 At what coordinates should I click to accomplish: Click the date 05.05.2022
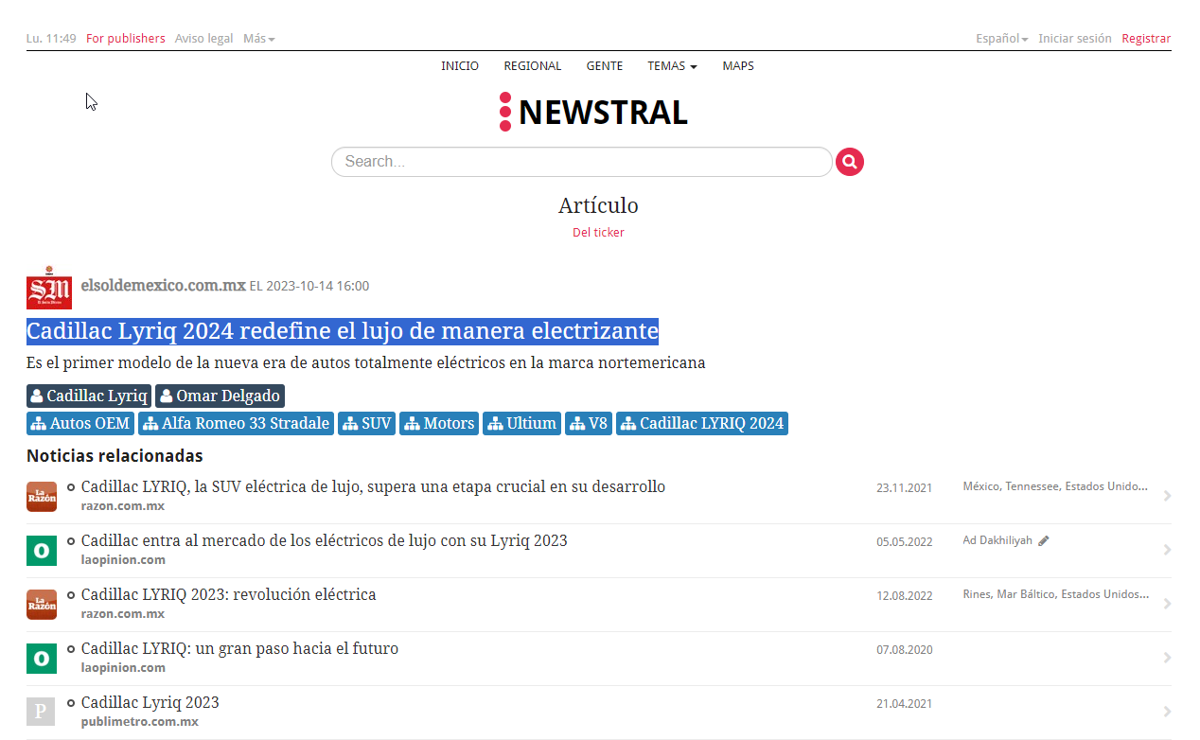click(904, 542)
